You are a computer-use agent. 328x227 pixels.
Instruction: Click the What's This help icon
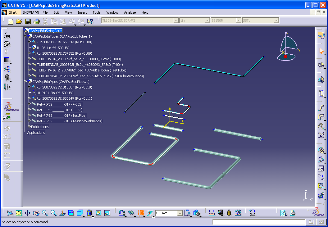click(x=90, y=21)
